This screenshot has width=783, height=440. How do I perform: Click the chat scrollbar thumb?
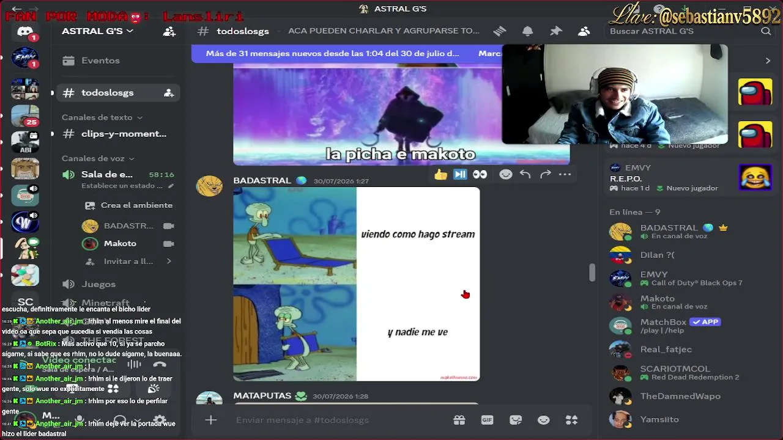pos(592,273)
